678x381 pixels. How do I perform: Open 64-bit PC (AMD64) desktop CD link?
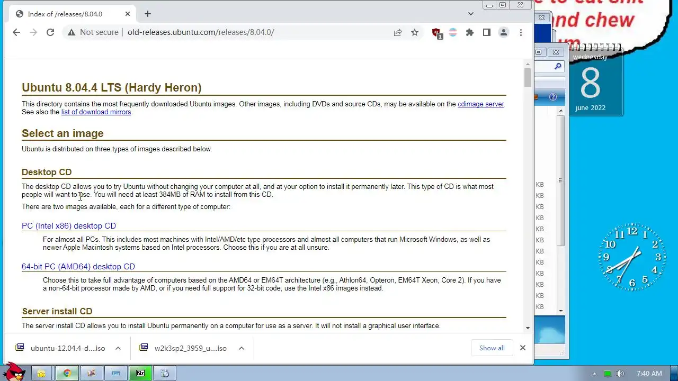coord(78,267)
